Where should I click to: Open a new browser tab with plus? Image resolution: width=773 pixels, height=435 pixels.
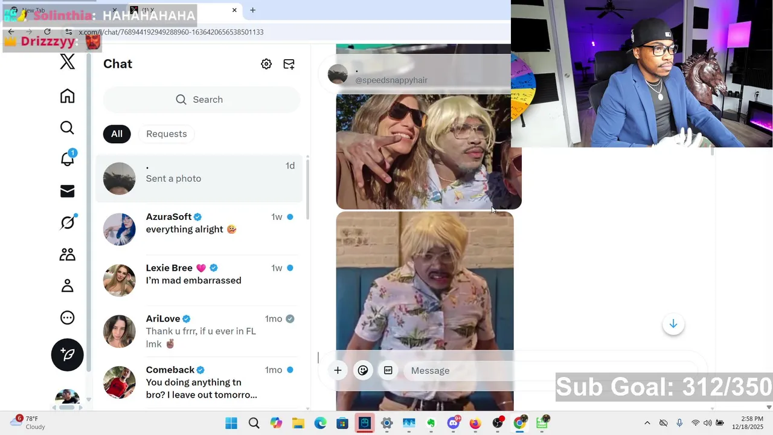(x=253, y=10)
